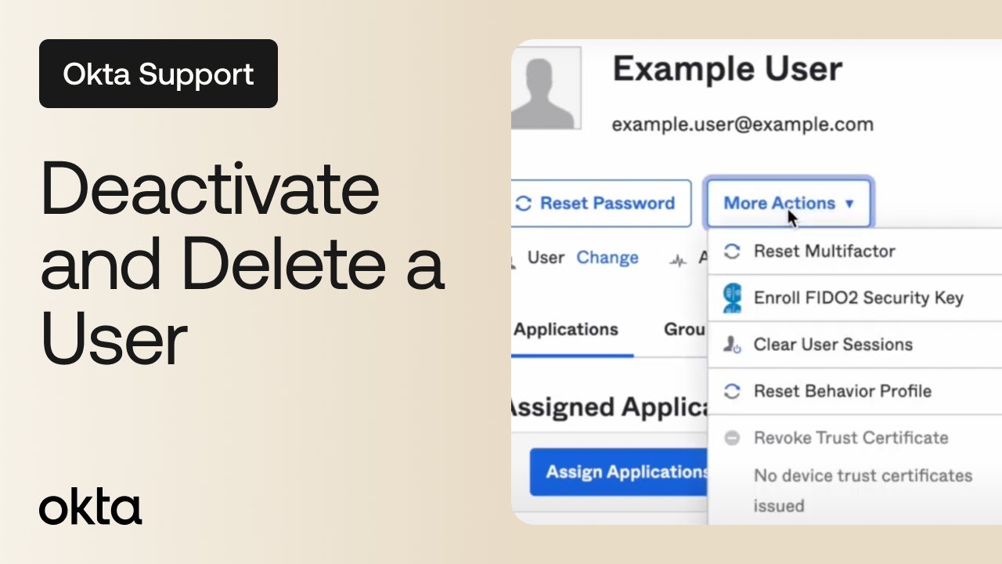
Task: Choose Reset Multifactor from the menu
Action: [855, 251]
